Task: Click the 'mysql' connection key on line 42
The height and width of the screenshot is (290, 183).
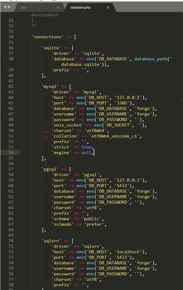Action: tap(50, 86)
